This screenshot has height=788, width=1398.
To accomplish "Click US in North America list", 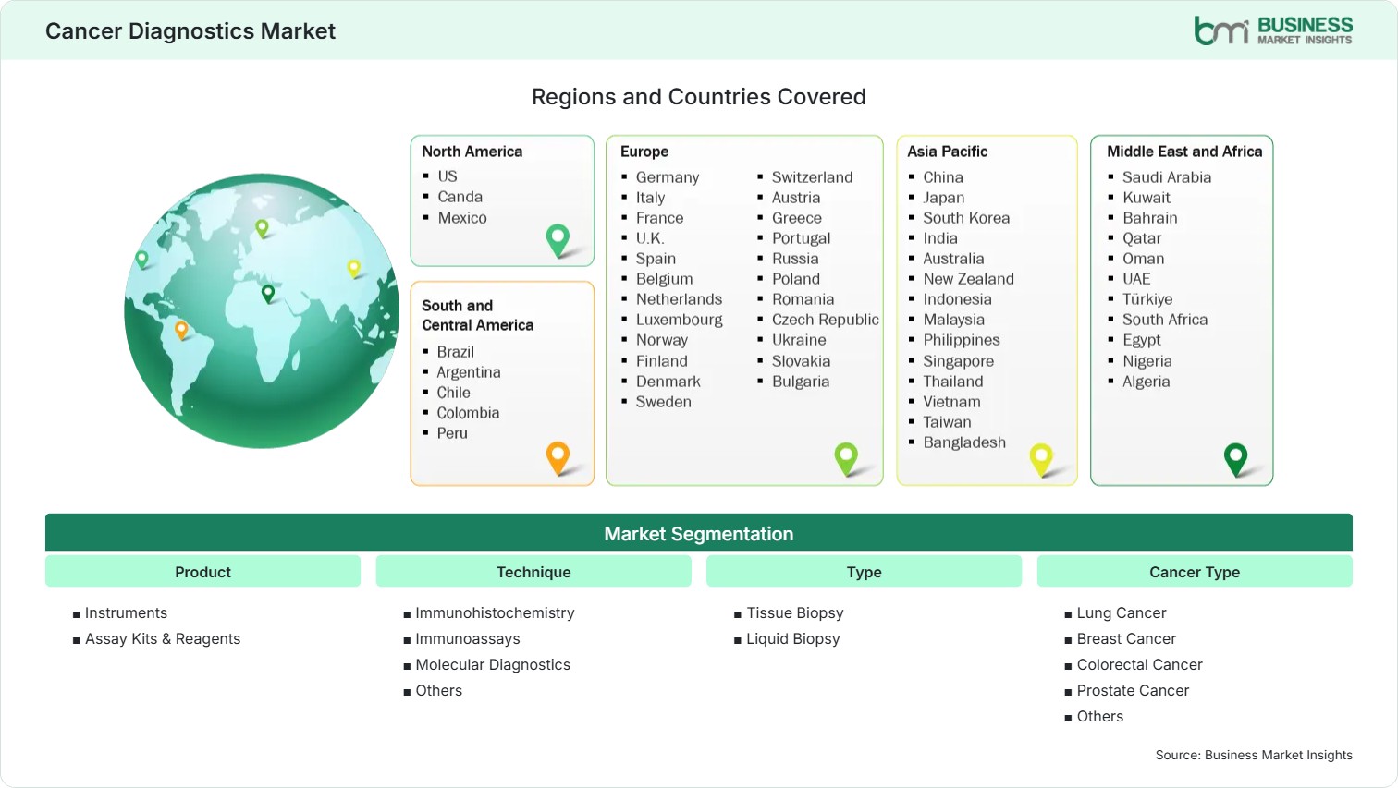I will 448,176.
